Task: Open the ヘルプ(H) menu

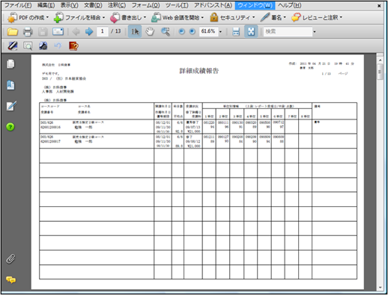Action: point(289,5)
